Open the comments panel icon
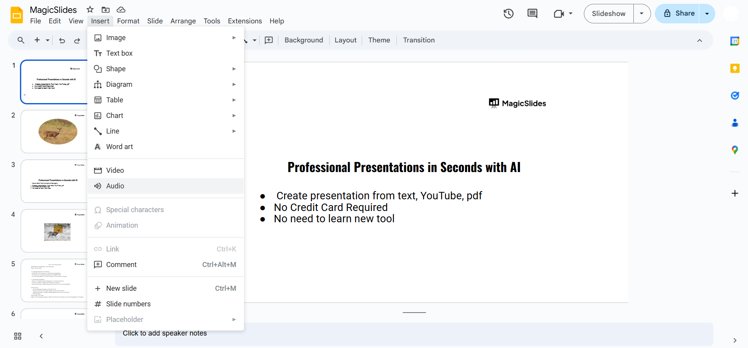The height and width of the screenshot is (348, 748). pos(532,14)
